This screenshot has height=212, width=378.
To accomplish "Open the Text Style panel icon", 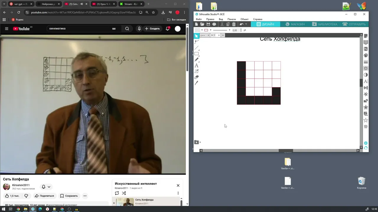I will tap(366, 81).
